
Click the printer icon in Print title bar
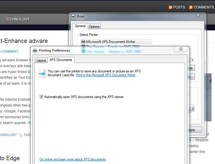[73, 17]
